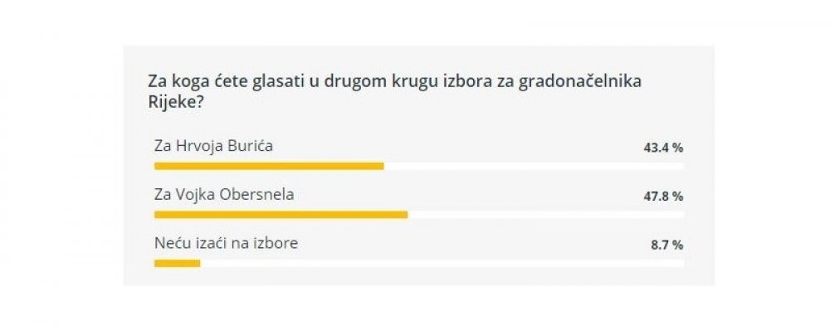Click the yellow bar for Hrvoje Burić
This screenshot has width=830, height=326.
coord(269,166)
